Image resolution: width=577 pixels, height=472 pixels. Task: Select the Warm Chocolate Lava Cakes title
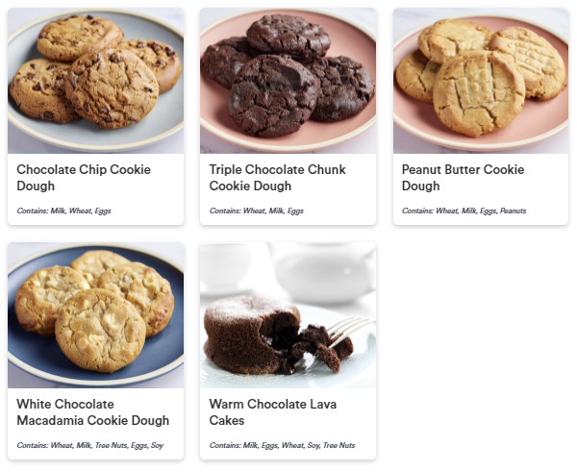273,412
